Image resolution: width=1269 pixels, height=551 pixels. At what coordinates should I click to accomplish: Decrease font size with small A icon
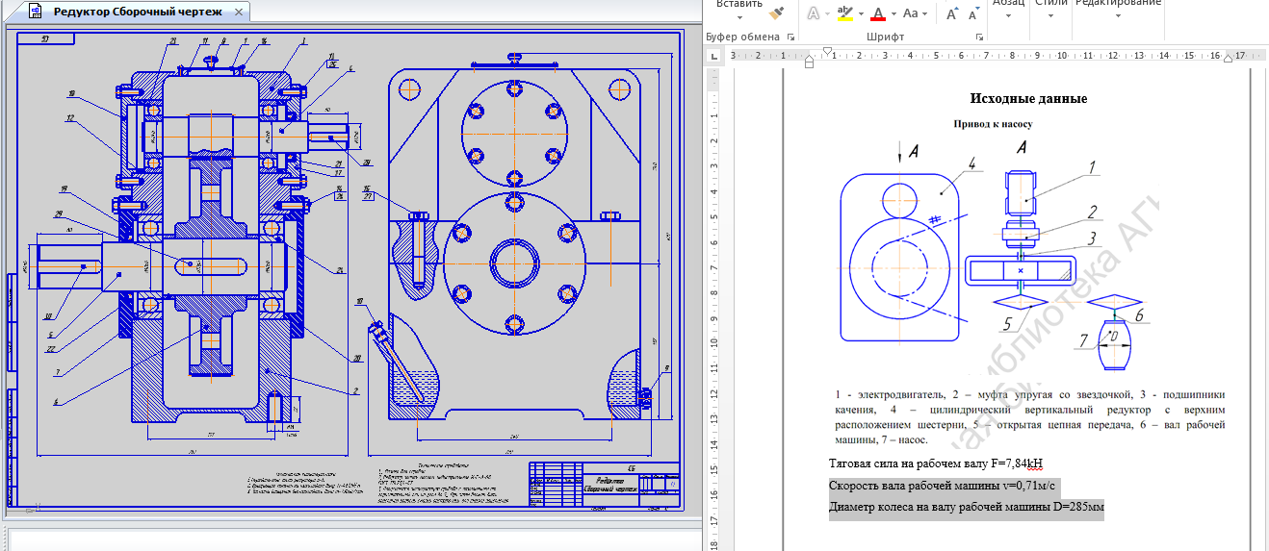[973, 14]
